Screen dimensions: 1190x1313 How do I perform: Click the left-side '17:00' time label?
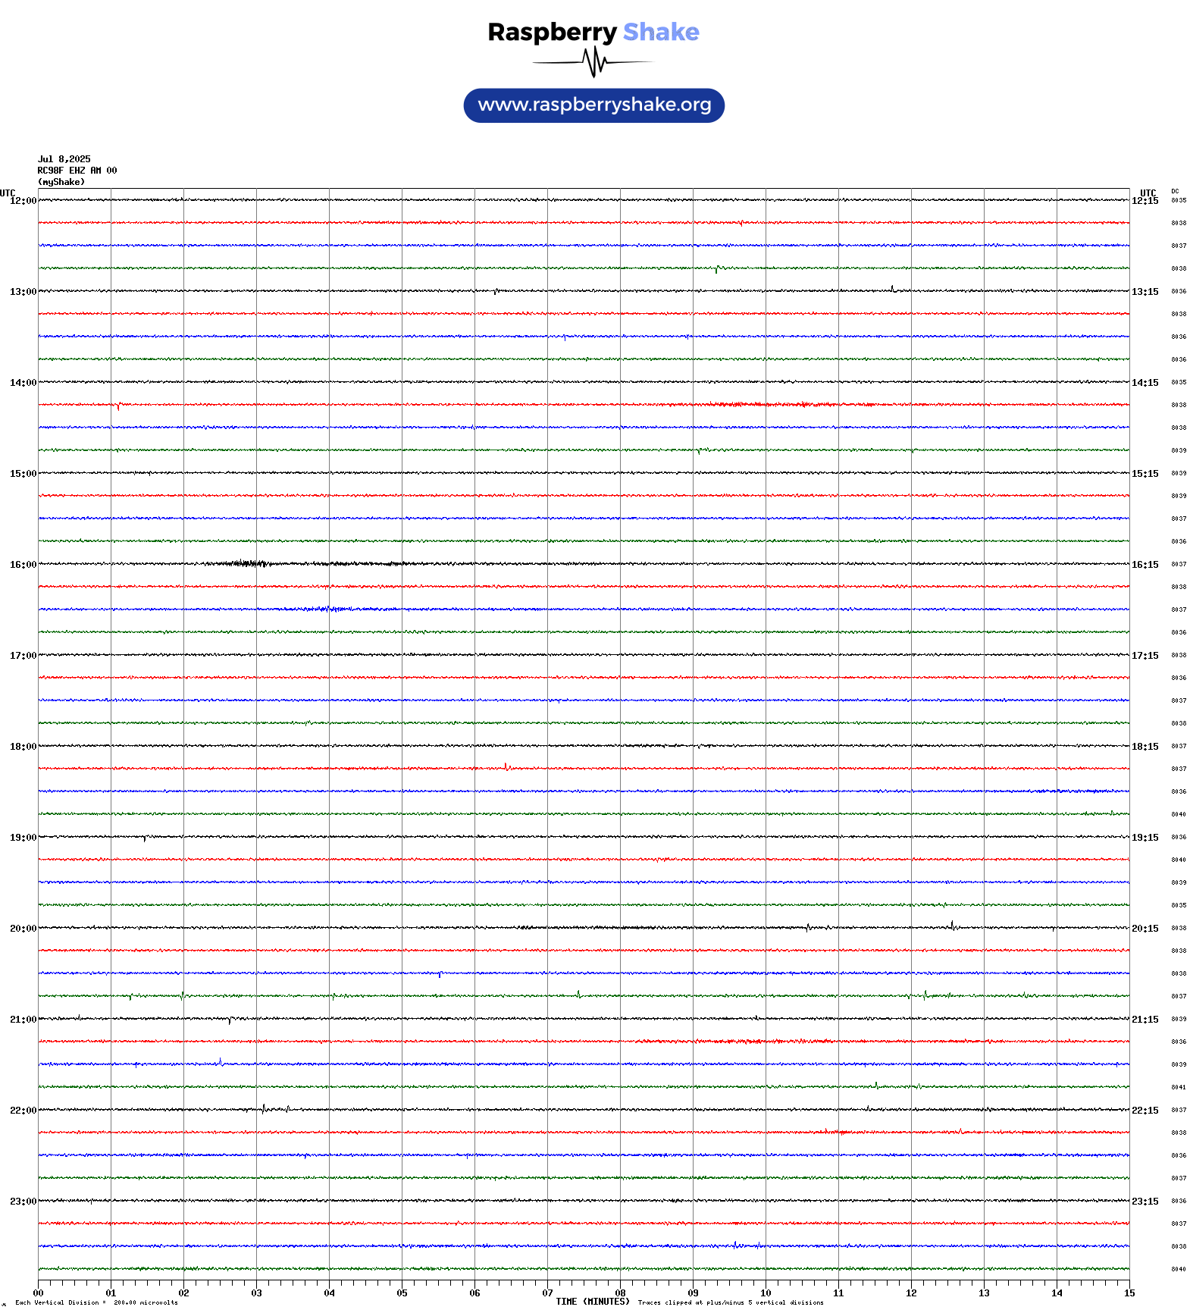click(23, 656)
